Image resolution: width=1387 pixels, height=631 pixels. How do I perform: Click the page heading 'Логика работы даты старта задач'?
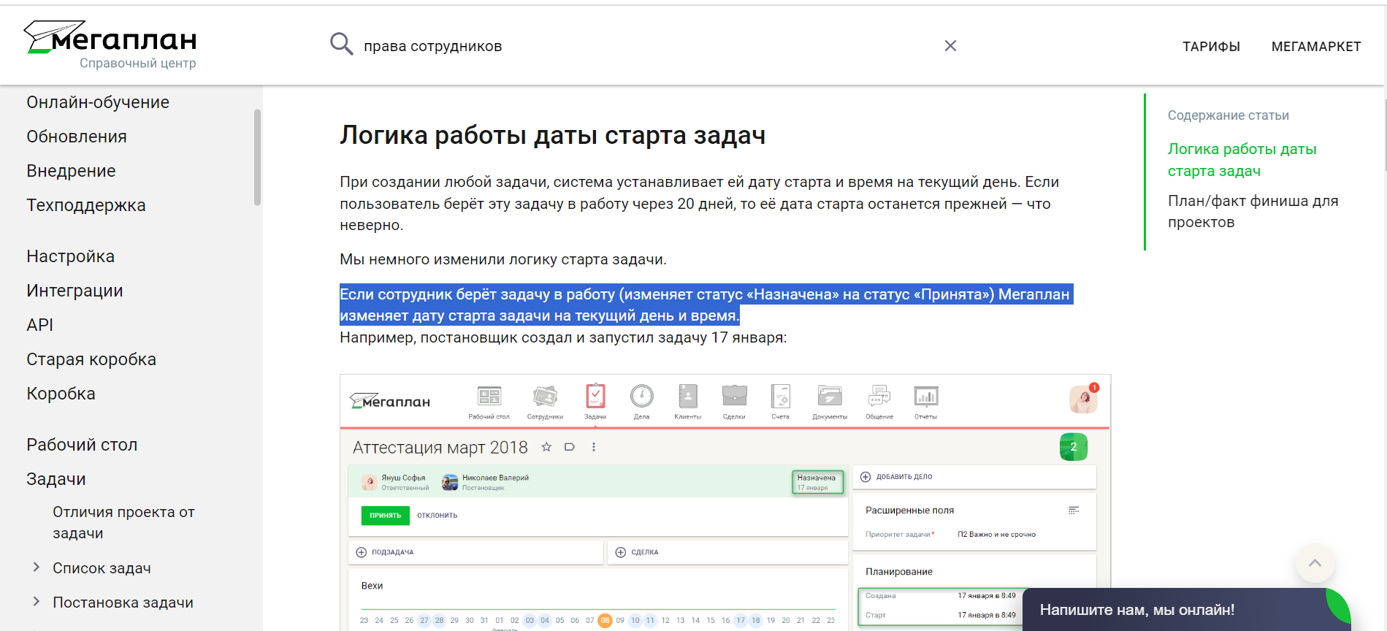pyautogui.click(x=552, y=135)
